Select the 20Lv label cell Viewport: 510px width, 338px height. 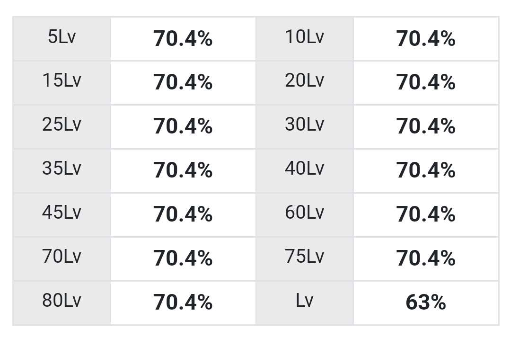pos(305,83)
